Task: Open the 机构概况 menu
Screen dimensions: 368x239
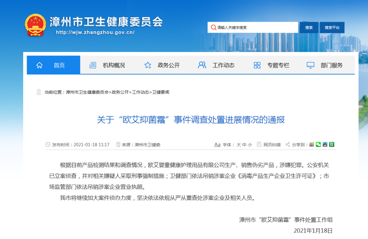Action: [x=114, y=65]
